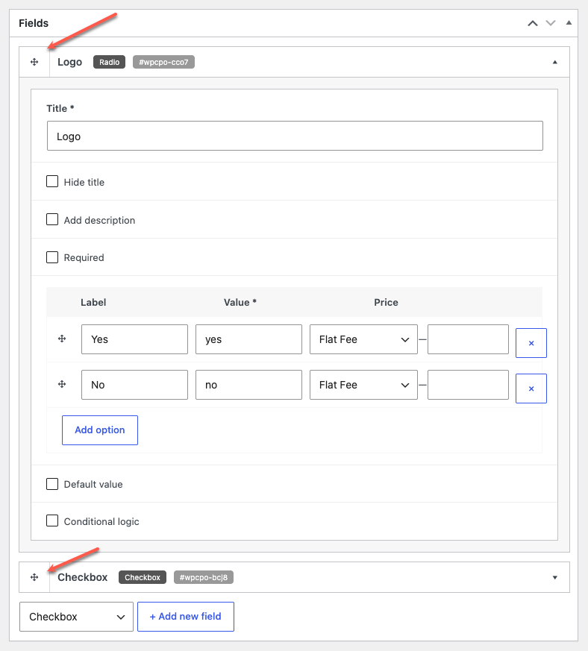Check the Add description option

coord(52,219)
